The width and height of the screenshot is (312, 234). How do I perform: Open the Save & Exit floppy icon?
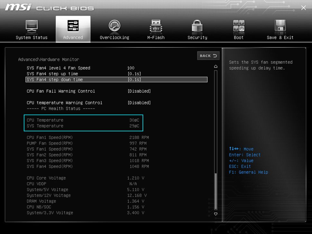[280, 26]
